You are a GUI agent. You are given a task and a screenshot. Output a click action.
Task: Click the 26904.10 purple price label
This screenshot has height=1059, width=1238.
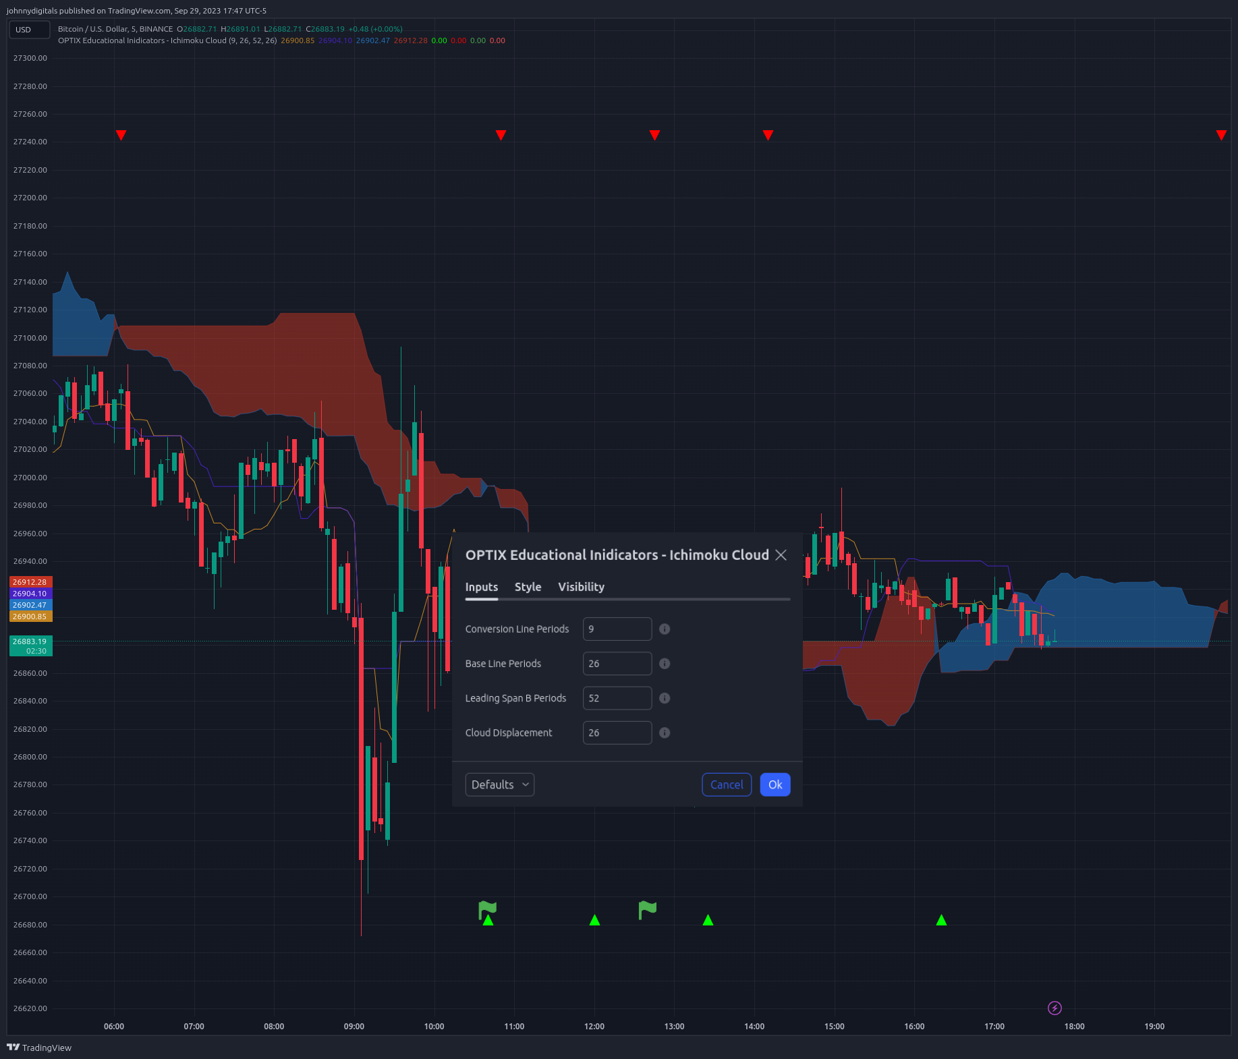tap(30, 594)
